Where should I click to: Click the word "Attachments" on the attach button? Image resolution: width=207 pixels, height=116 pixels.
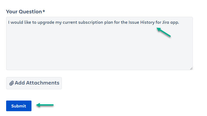tap(43, 83)
